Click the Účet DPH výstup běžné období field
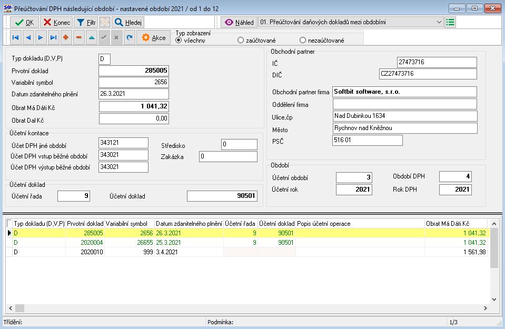Viewport: 505px width, 329px height. (x=123, y=167)
